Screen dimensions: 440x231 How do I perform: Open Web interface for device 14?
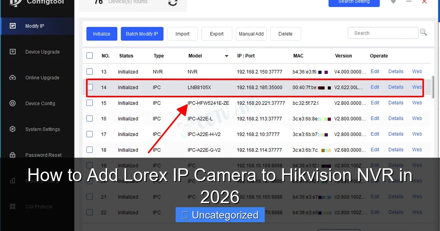pos(417,87)
